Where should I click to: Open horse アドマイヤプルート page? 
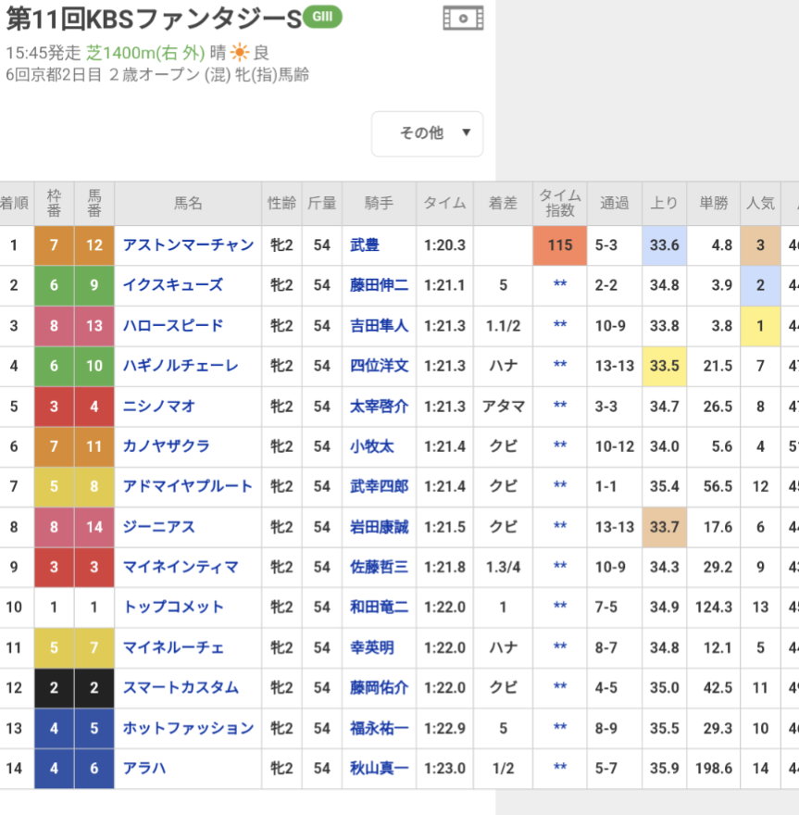click(x=188, y=486)
